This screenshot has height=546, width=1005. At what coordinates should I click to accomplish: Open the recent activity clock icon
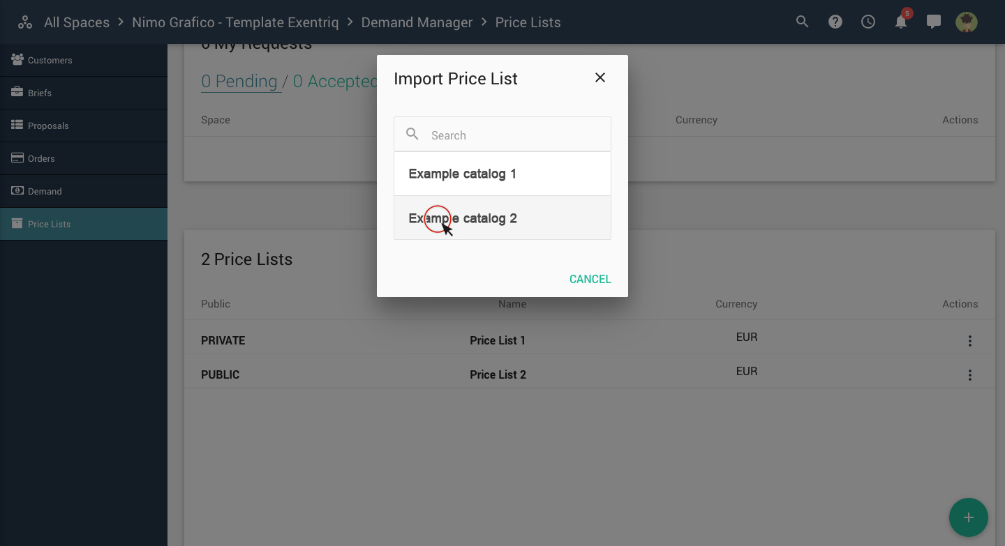pyautogui.click(x=868, y=22)
